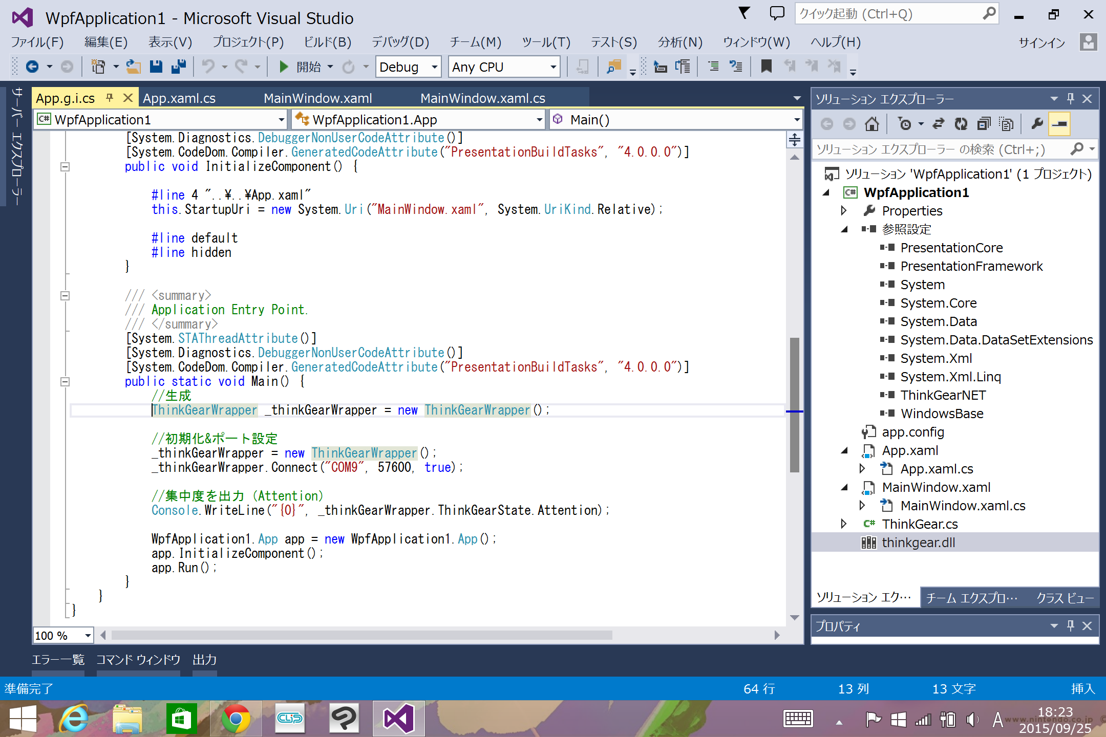Toggle Show All Files in Solution Explorer
Viewport: 1106px width, 737px height.
tap(1006, 124)
